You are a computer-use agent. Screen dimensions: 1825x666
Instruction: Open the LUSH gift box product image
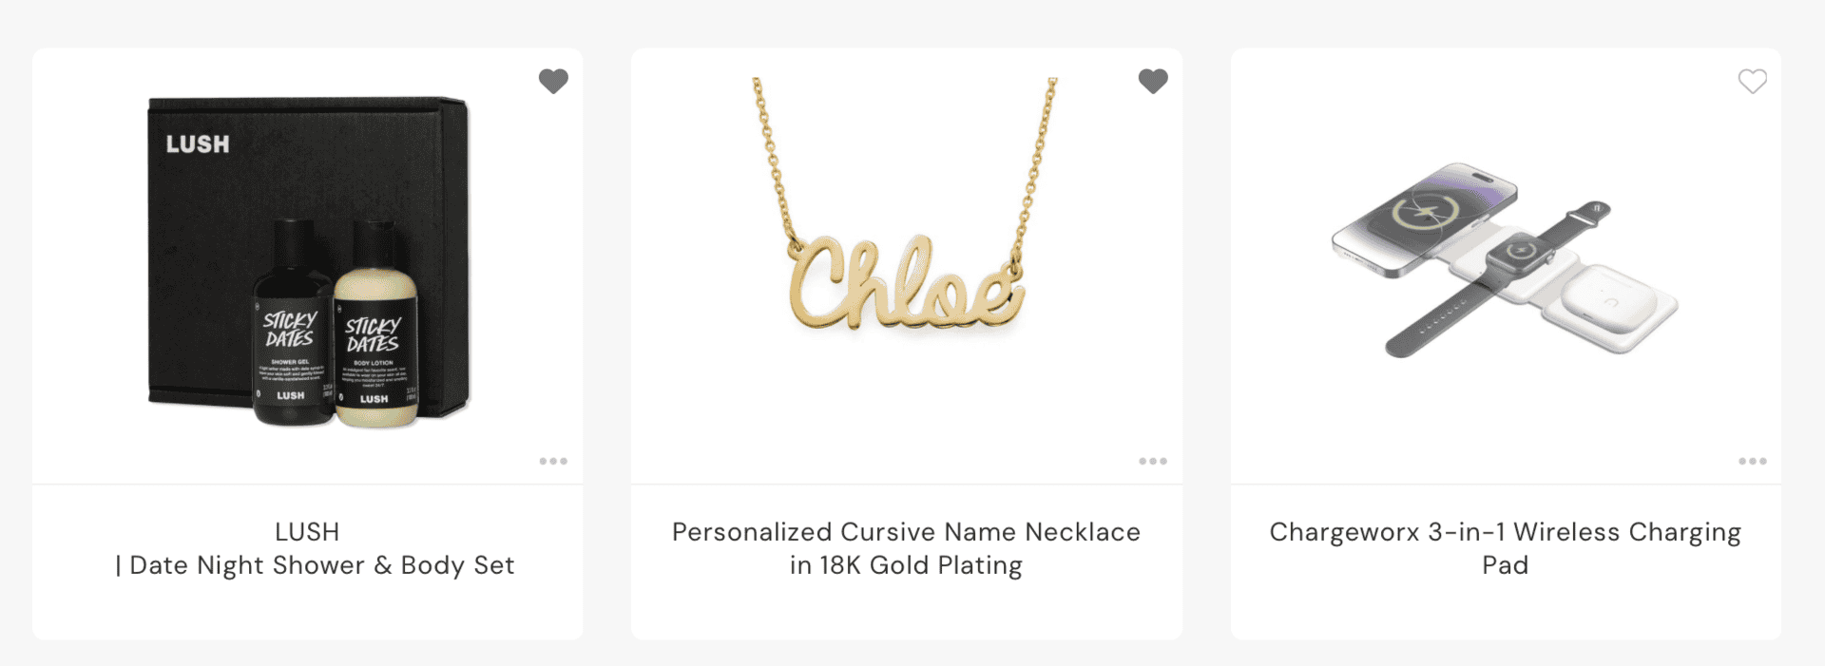point(308,261)
